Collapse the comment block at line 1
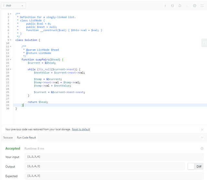 coord(11,14)
